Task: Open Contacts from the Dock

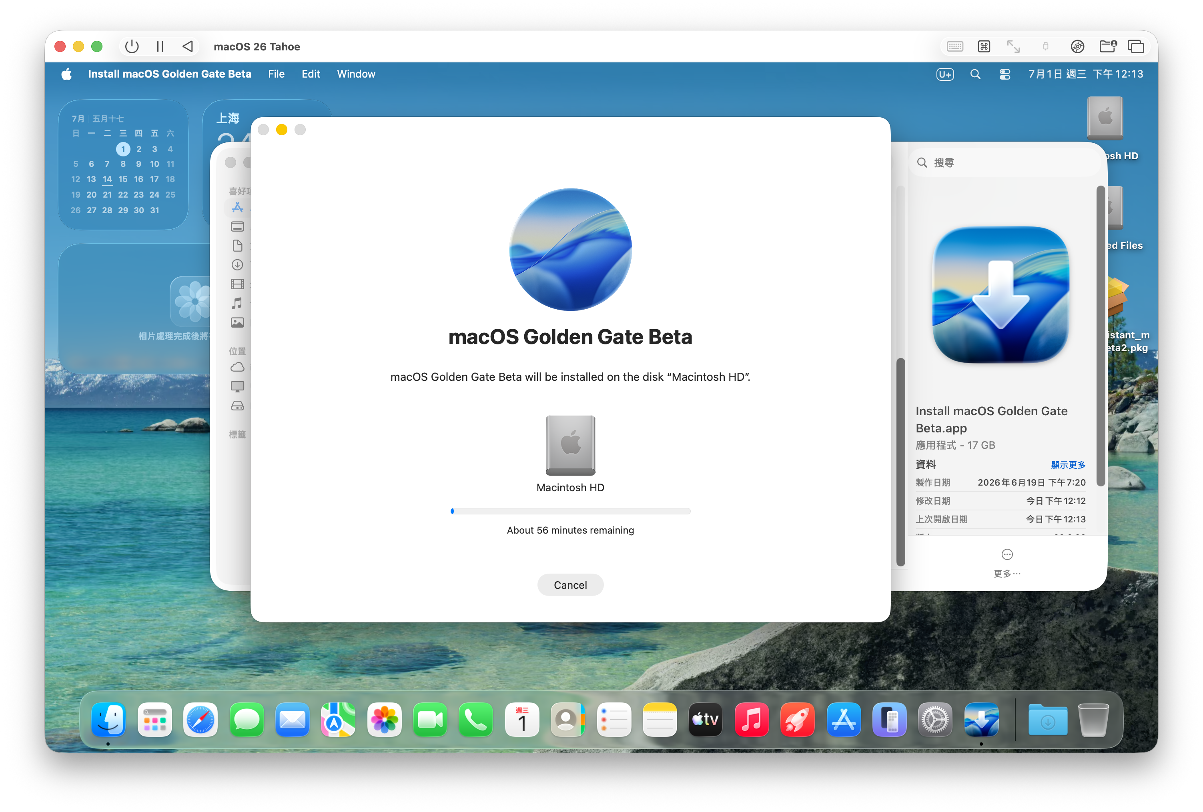Action: point(567,719)
